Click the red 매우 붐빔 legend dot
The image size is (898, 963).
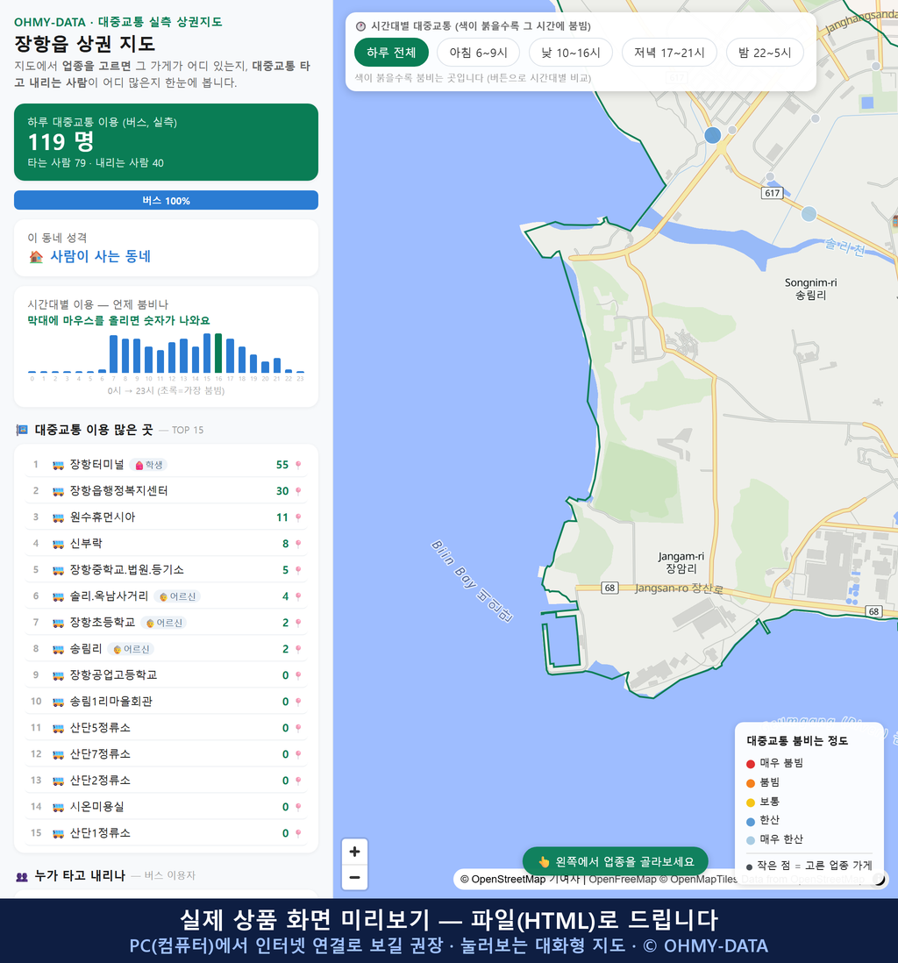750,763
